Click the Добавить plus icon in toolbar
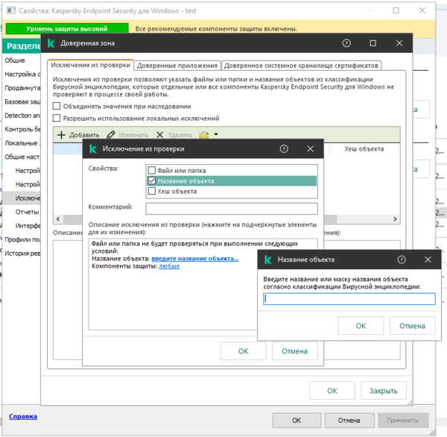 pyautogui.click(x=62, y=135)
